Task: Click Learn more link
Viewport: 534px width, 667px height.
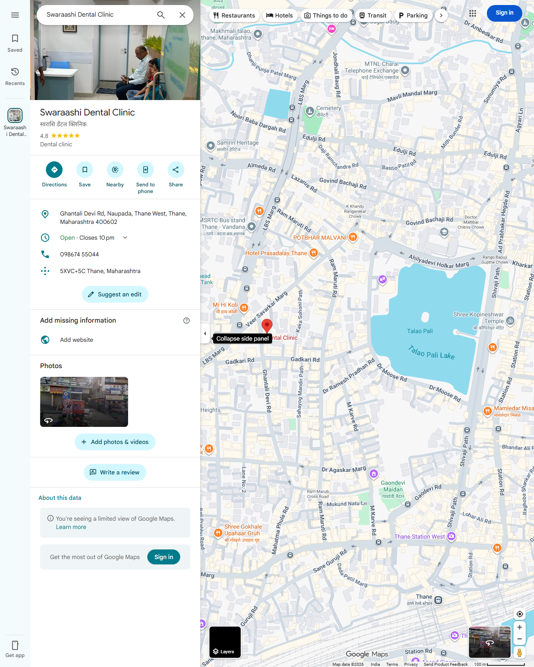Action: 71,527
